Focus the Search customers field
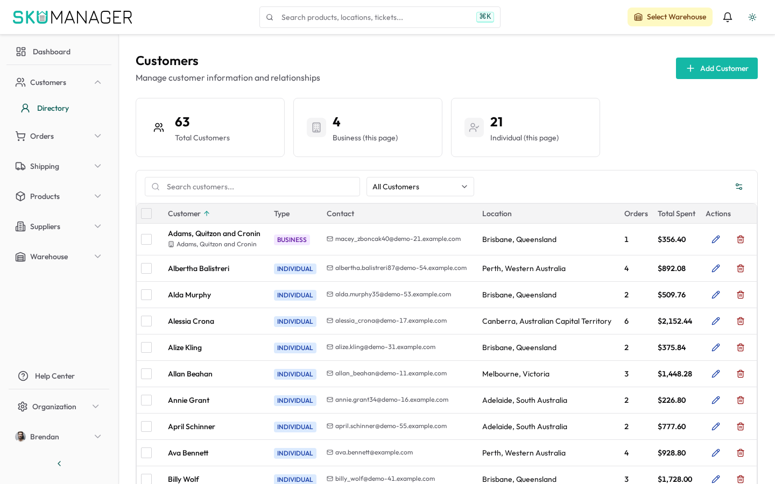The height and width of the screenshot is (484, 775). point(252,187)
